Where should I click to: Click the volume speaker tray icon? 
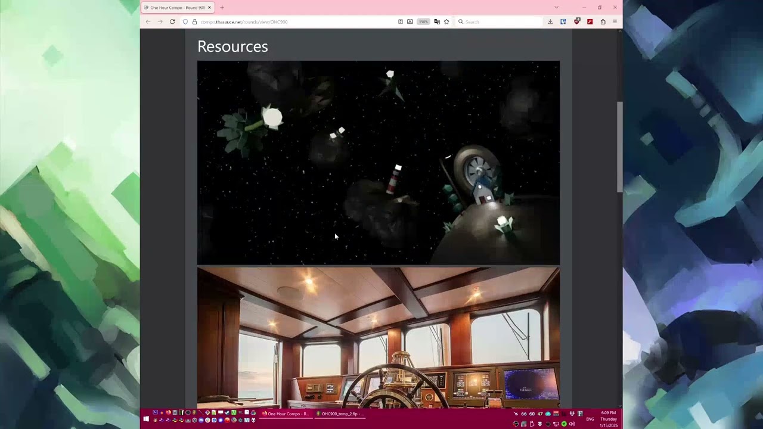572,424
